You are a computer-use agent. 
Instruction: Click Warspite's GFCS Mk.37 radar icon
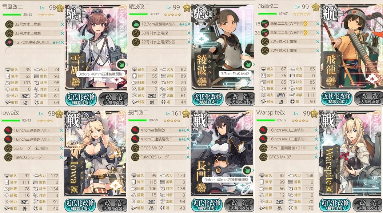tap(263, 157)
